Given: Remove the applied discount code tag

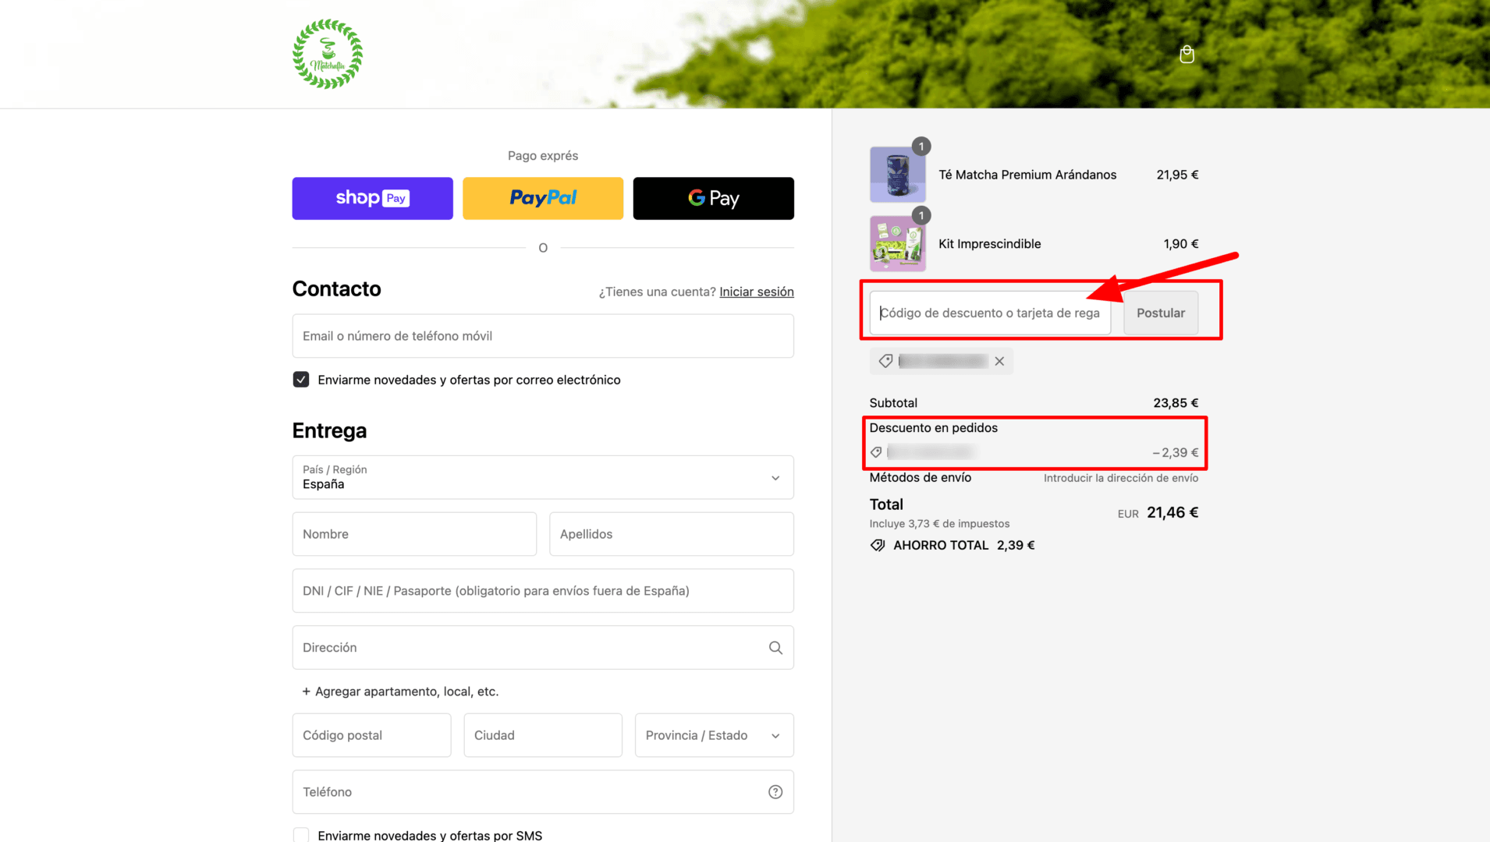Looking at the screenshot, I should (999, 361).
